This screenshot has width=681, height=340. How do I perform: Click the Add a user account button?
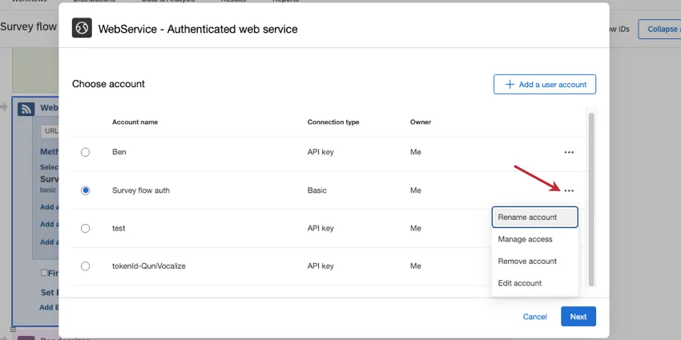tap(545, 84)
